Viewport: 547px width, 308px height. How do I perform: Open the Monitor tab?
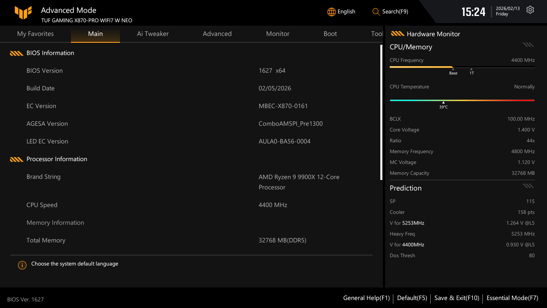click(x=278, y=34)
